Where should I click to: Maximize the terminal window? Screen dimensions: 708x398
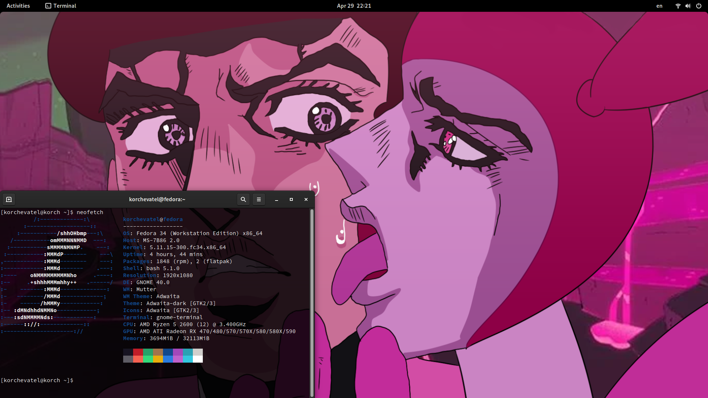[x=291, y=199]
